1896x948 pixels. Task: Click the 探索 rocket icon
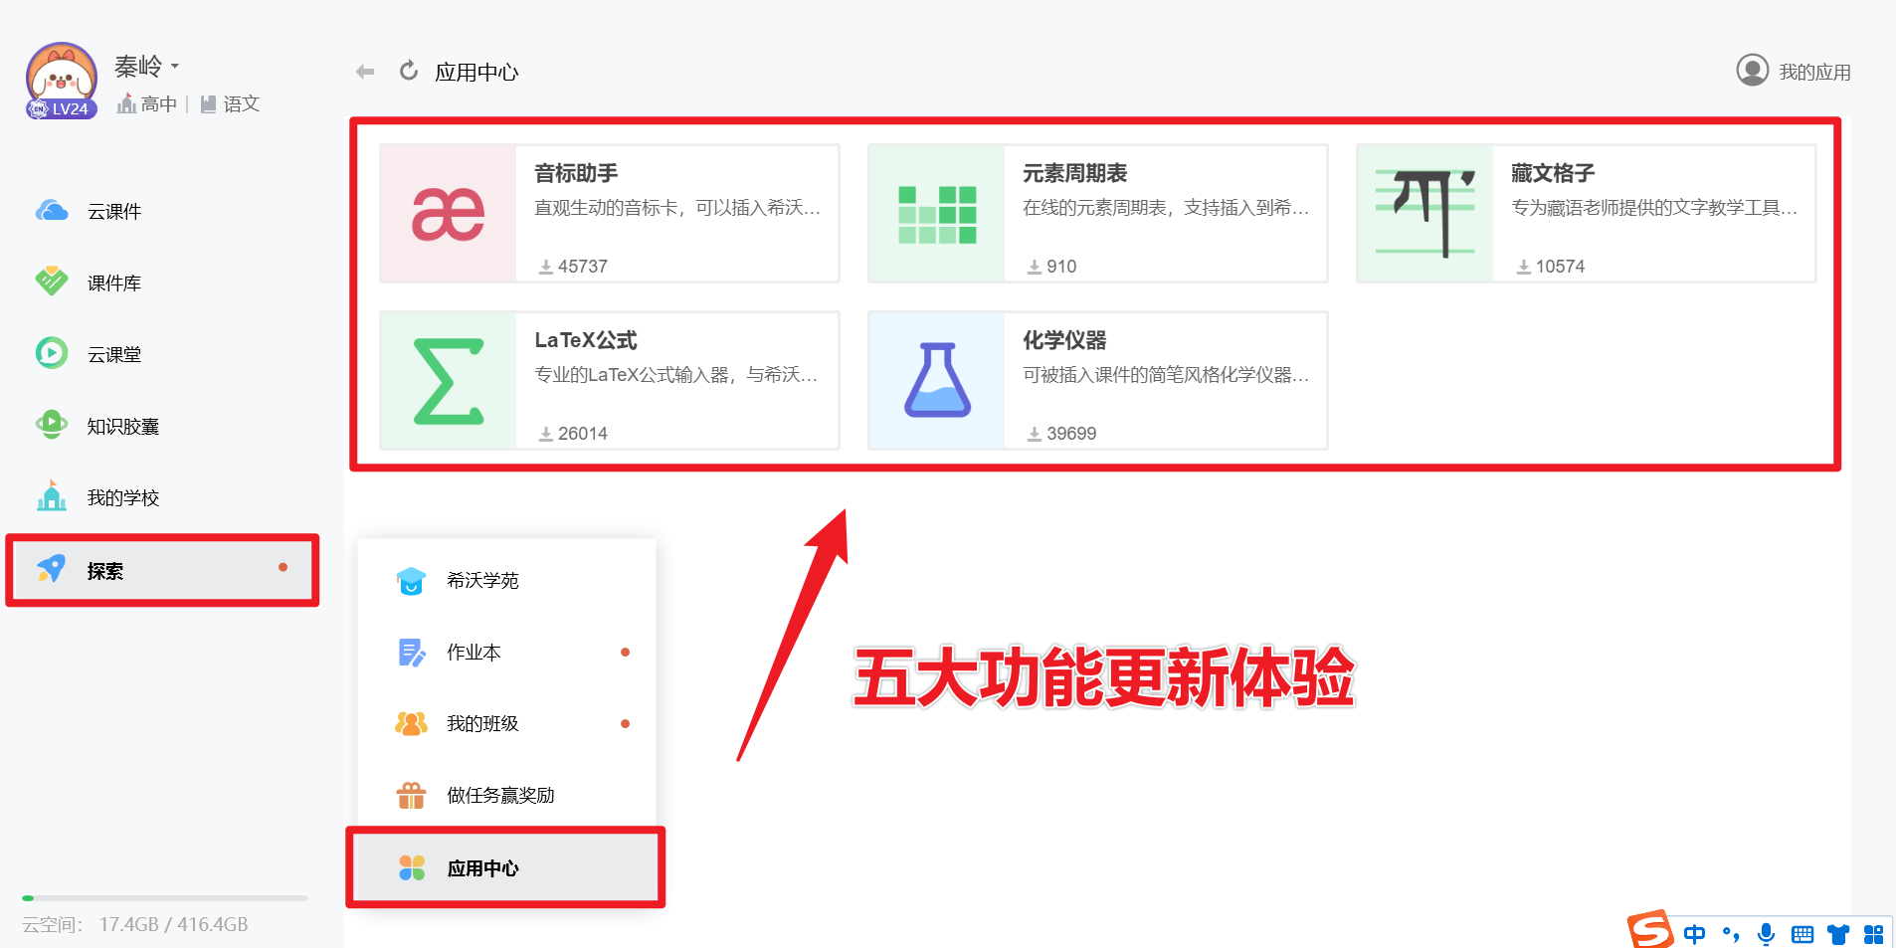[x=52, y=569]
